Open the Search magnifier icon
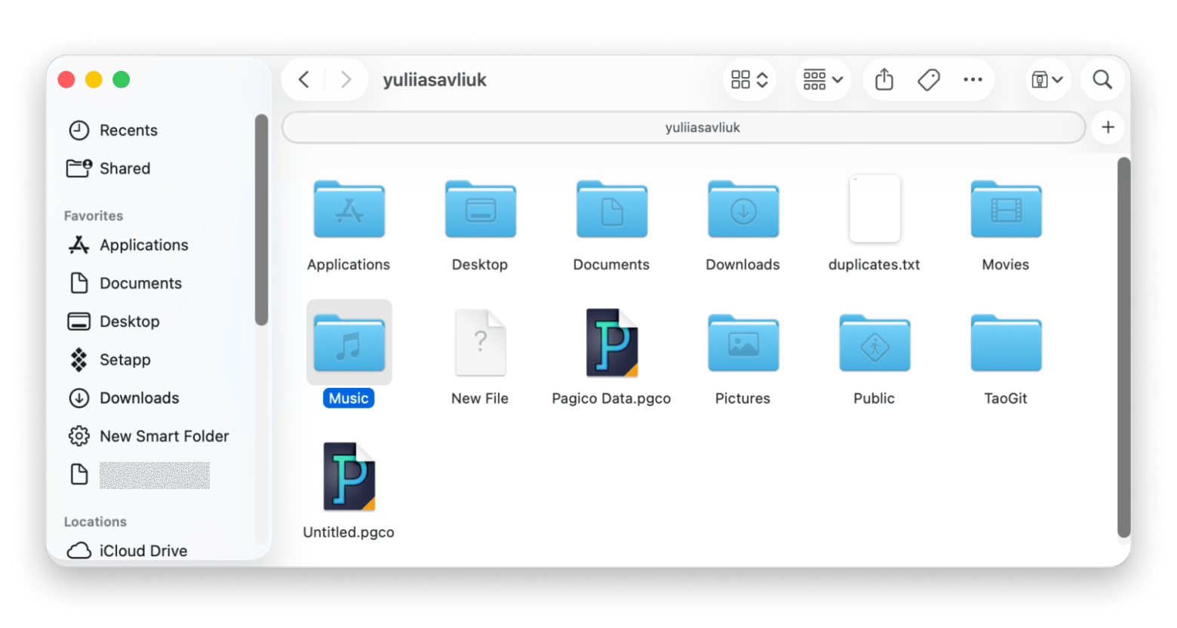The width and height of the screenshot is (1177, 628). [x=1102, y=79]
